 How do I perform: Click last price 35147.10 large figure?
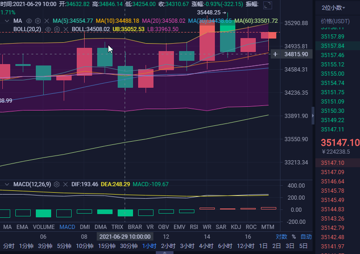coord(340,143)
